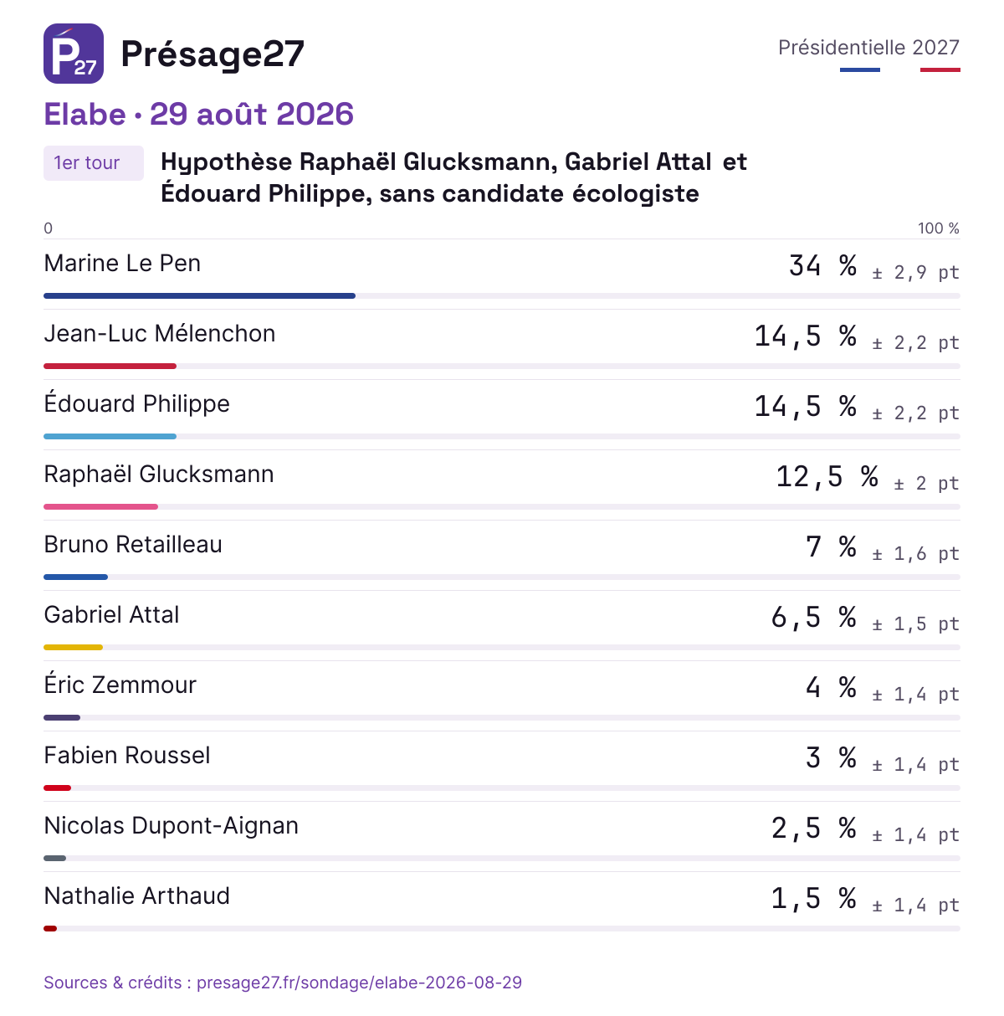Click the hypothesis title about Glucksmann, Attal
The width and height of the screenshot is (1004, 1016).
coord(453,177)
